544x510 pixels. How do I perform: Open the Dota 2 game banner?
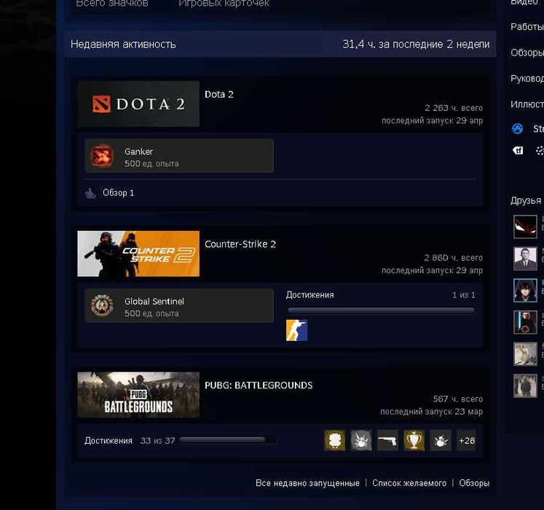(138, 103)
